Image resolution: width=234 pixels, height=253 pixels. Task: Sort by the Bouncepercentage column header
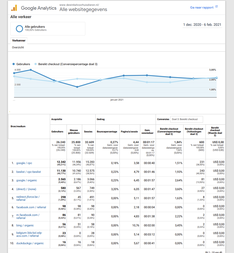tap(107, 132)
